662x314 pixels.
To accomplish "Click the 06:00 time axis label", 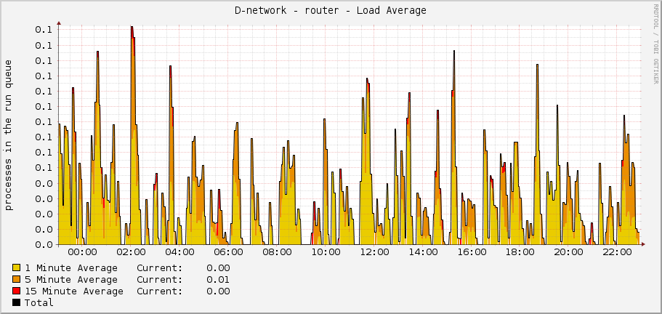I will click(x=228, y=252).
